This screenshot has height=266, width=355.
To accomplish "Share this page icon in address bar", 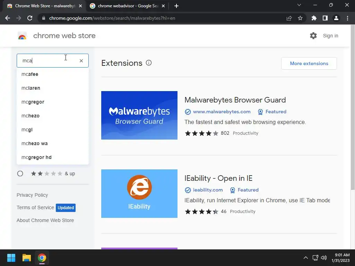I will (x=289, y=18).
